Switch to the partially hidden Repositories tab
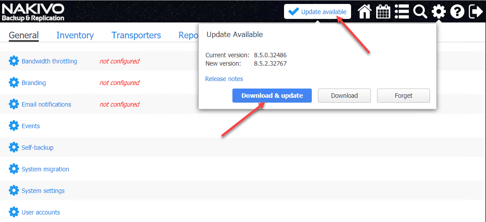486x222 pixels. coord(188,35)
